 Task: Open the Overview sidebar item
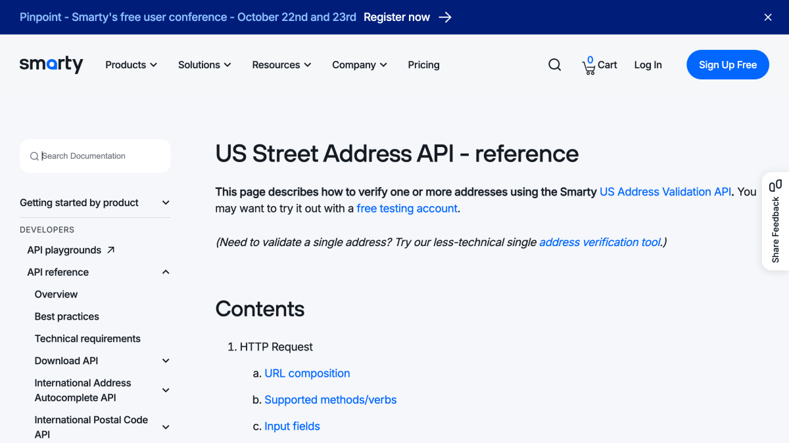pos(56,294)
